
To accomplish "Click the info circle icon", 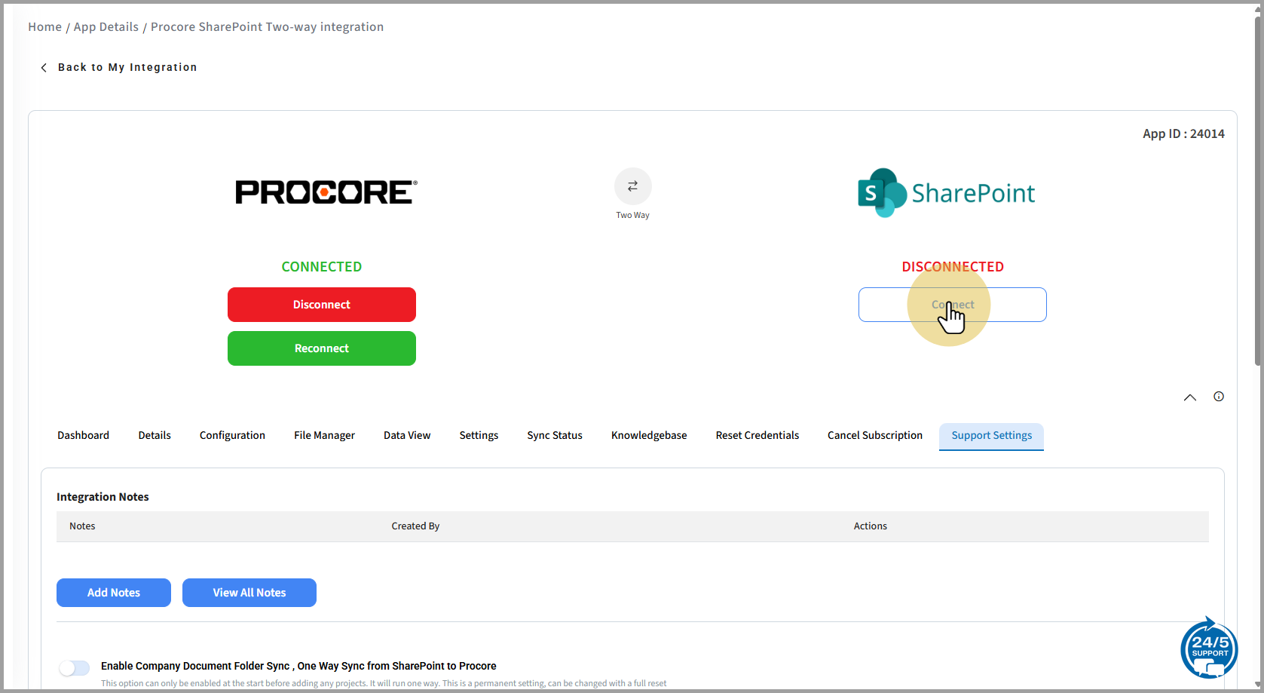I will (1218, 397).
